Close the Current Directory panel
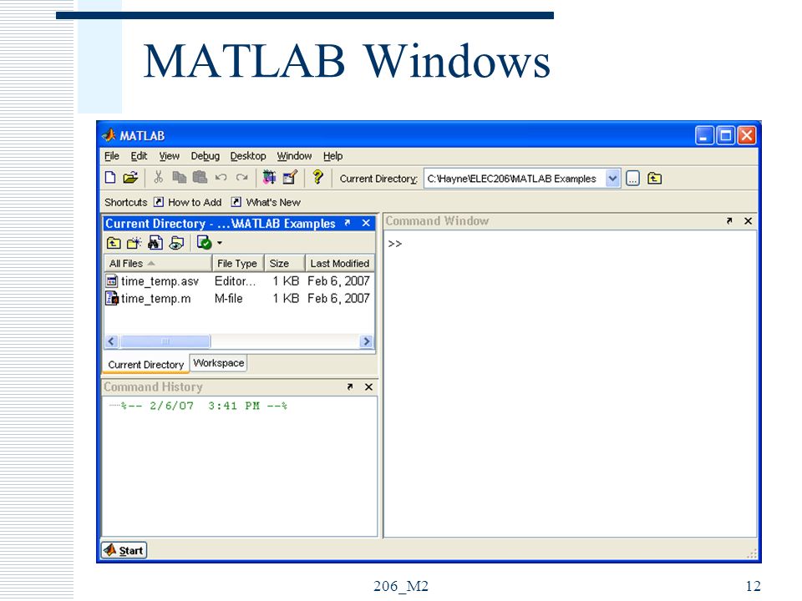802x601 pixels. tap(366, 223)
